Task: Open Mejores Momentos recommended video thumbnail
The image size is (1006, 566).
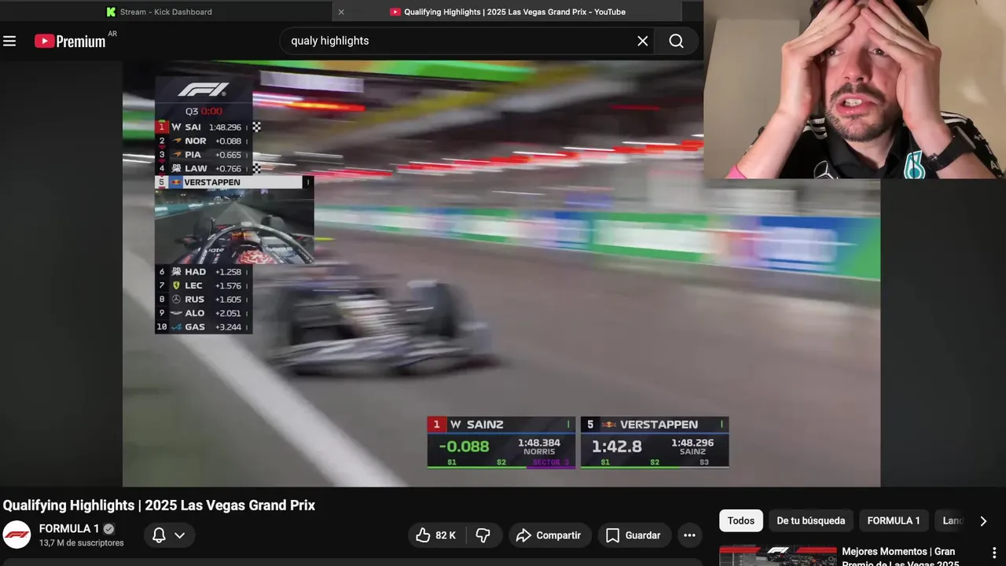Action: (778, 556)
